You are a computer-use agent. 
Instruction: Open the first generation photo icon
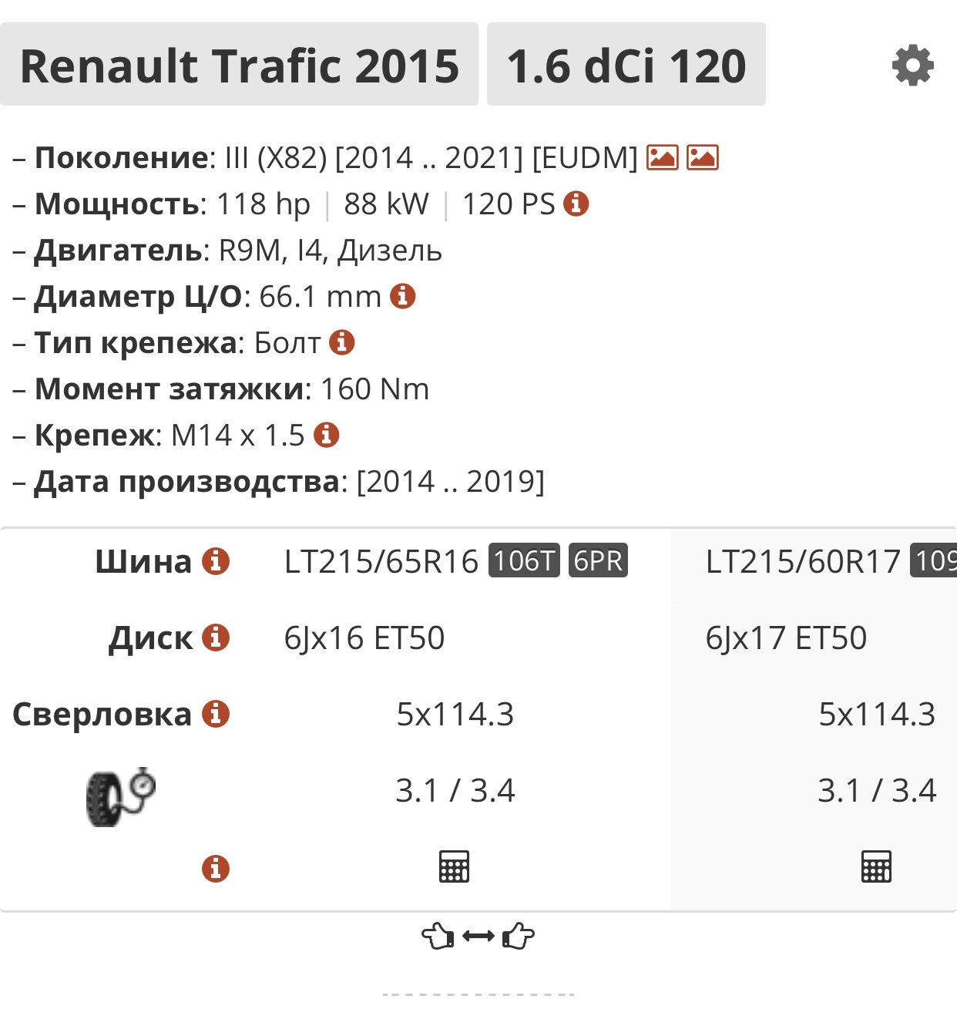[x=662, y=157]
